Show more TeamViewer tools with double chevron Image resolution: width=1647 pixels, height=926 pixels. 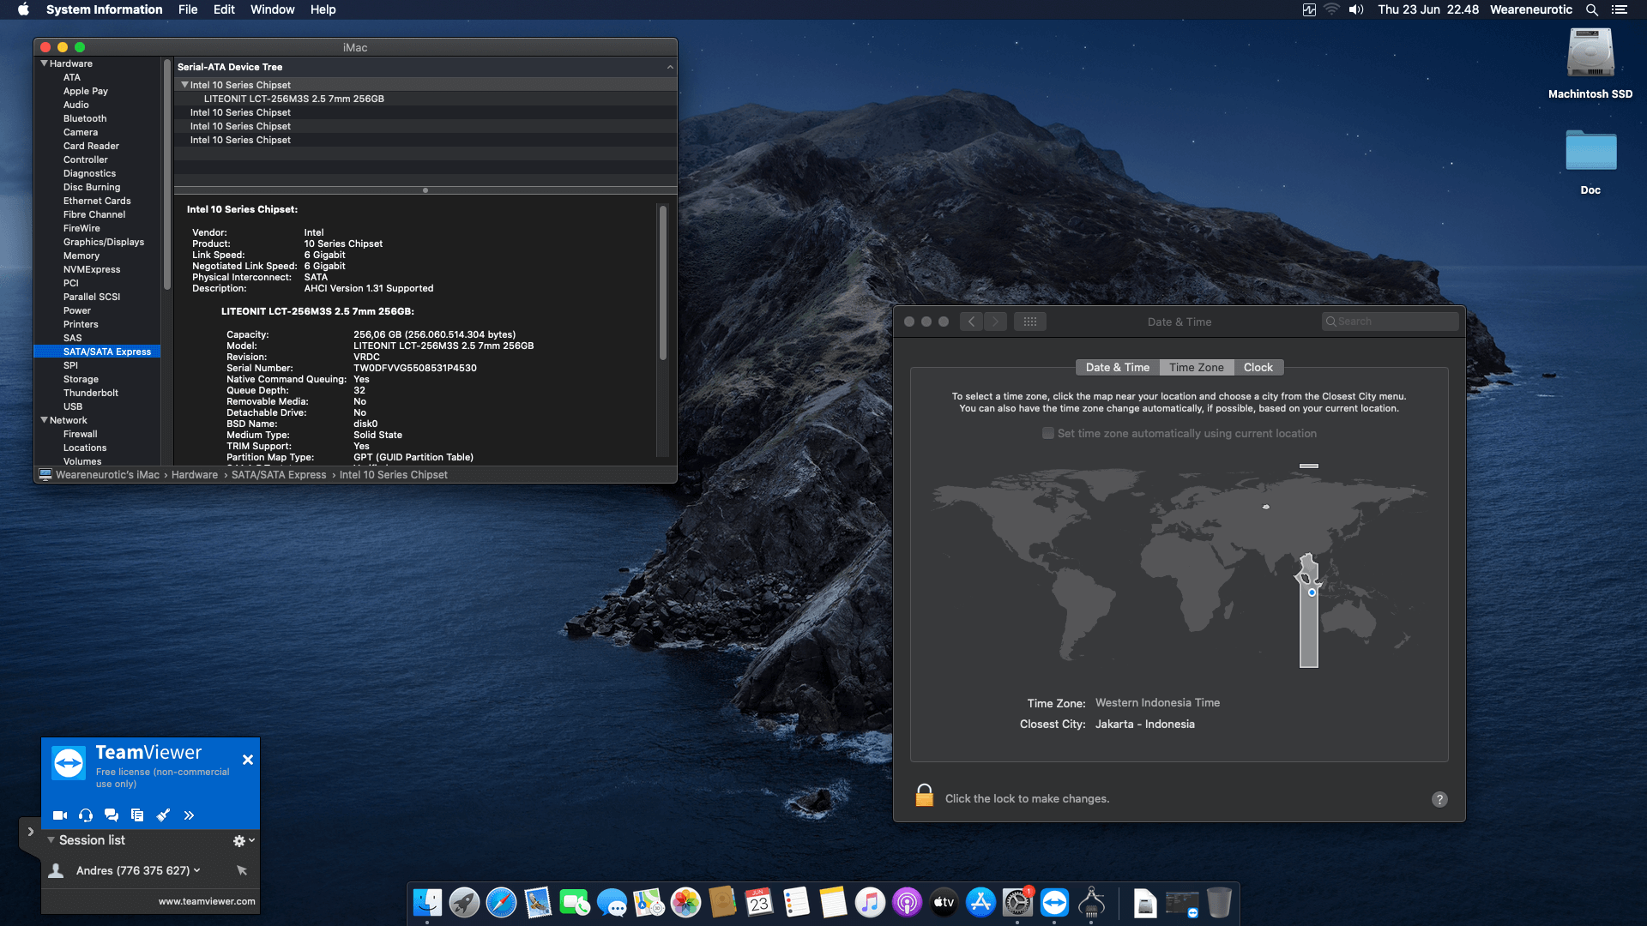(189, 815)
